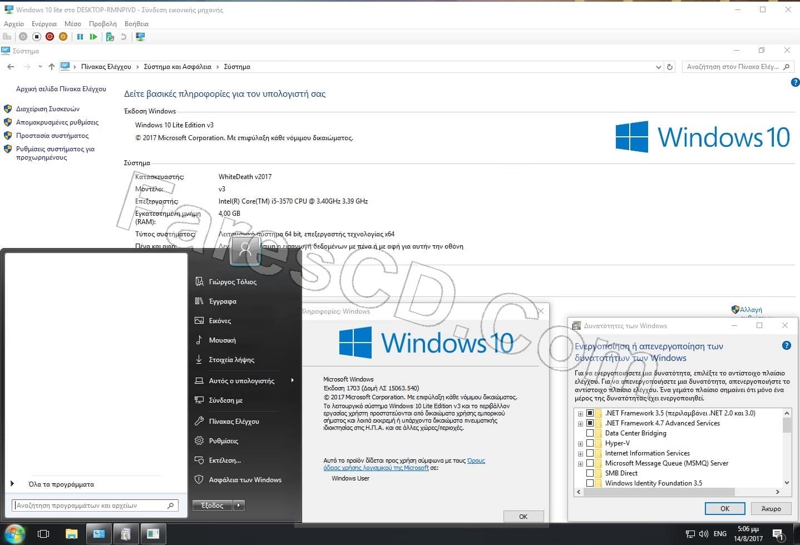Viewport: 800px width, 545px height.
Task: Open Στοιχεία λήψης in Start menu
Action: 231,360
